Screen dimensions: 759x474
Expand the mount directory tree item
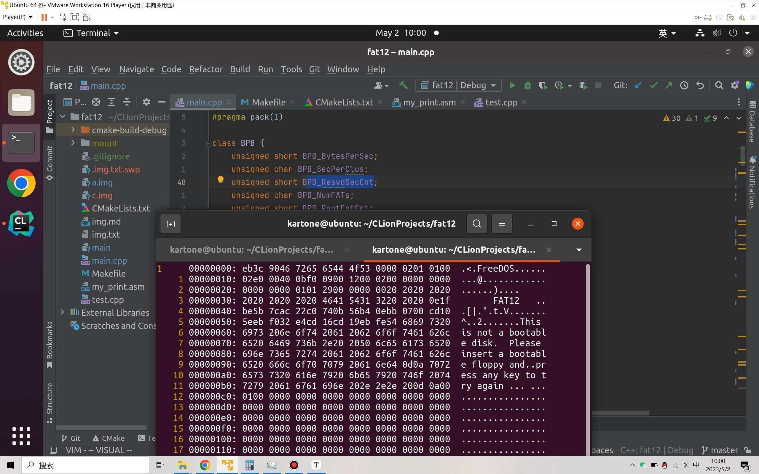pyautogui.click(x=73, y=143)
